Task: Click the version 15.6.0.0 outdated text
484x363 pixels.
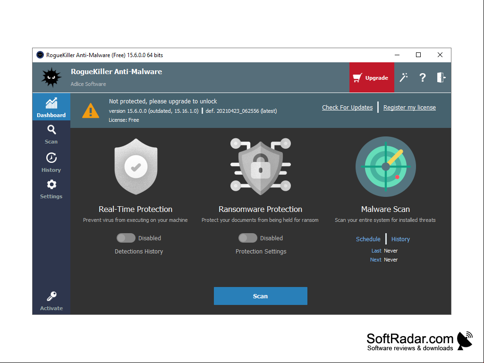Action: pos(154,111)
